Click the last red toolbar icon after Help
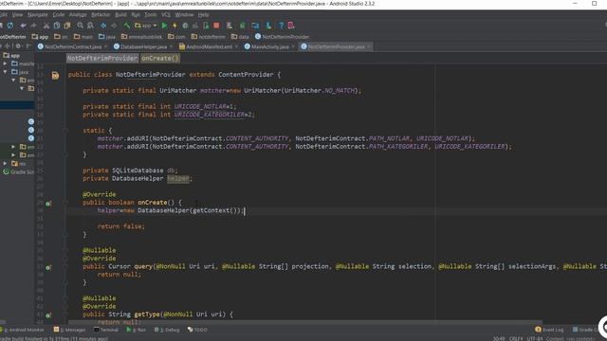Viewport: 607px width, 341px height. [x=291, y=26]
